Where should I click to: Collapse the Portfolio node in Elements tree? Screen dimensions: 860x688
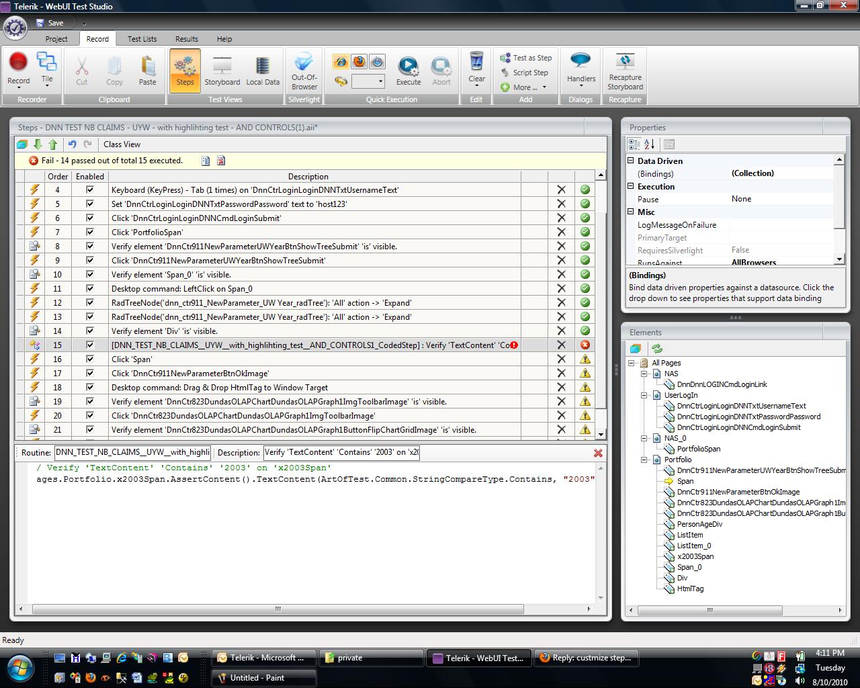[x=644, y=460]
